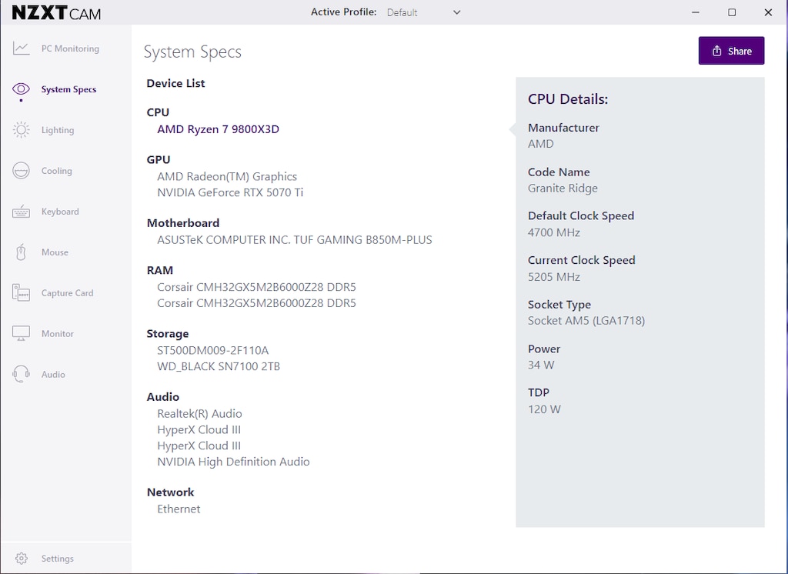Click the 34 W power value

coord(541,365)
